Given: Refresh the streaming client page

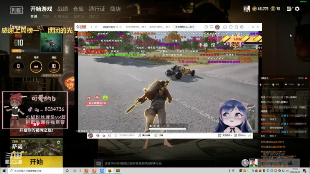Looking at the screenshot, I should coord(96,27).
